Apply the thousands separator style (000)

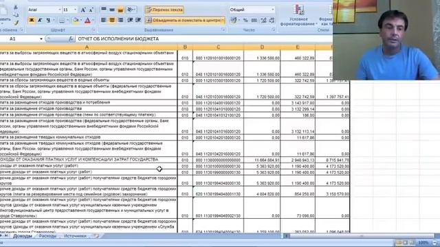click(x=254, y=20)
